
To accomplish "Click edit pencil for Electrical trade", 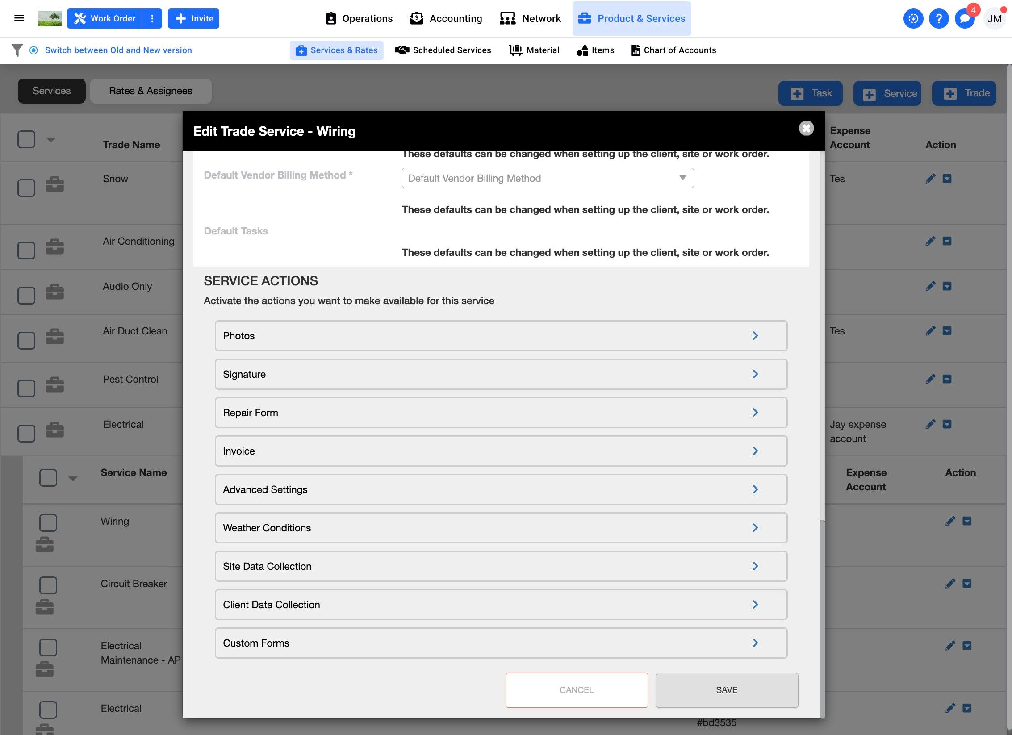I will coord(930,424).
